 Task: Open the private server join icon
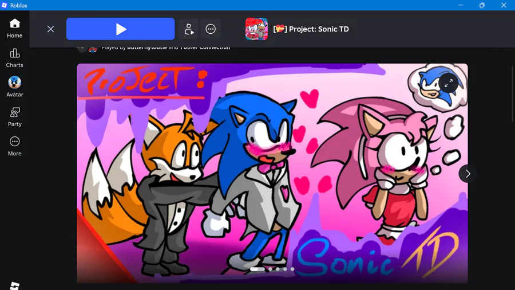click(189, 29)
